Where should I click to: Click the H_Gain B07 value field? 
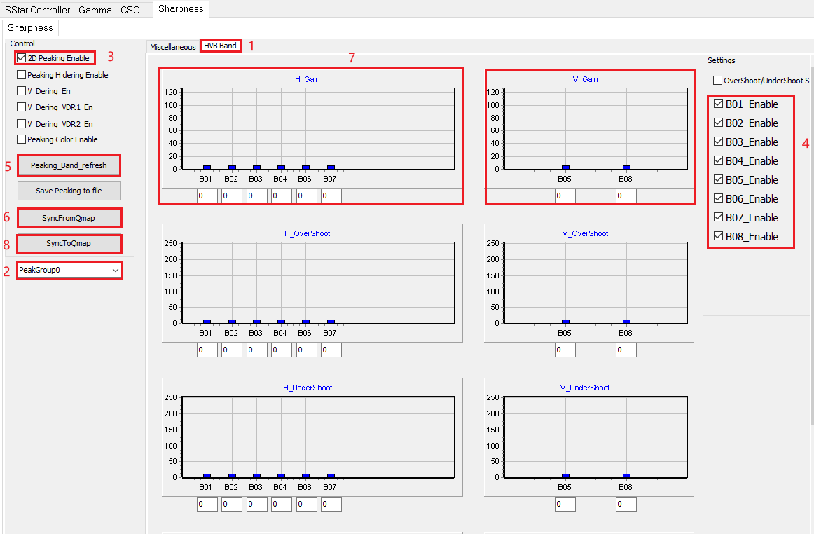point(331,196)
